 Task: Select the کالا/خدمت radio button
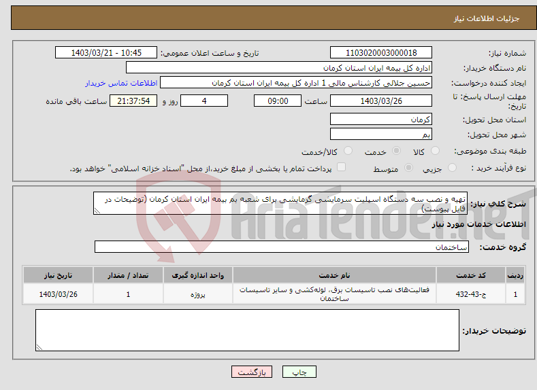[x=348, y=151]
